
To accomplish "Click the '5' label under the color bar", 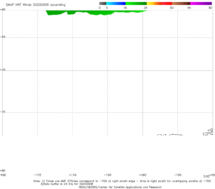I will (107, 8).
